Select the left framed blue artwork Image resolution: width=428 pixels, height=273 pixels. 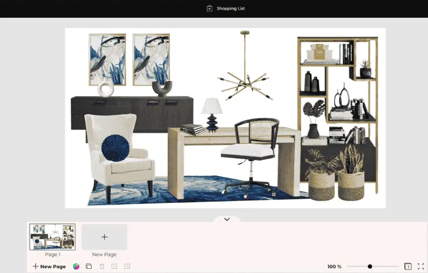107,58
